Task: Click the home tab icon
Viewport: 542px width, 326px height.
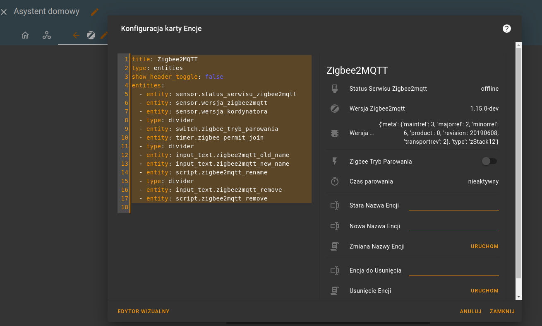Action: pyautogui.click(x=25, y=35)
